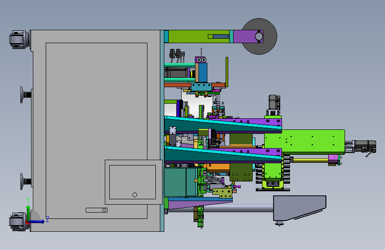Click the dark olive plate with slotted holes
Image resolution: width=385 pixels, height=250 pixels.
click(241, 172)
